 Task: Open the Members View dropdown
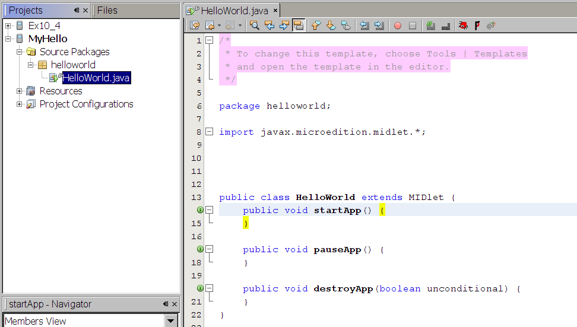171,321
